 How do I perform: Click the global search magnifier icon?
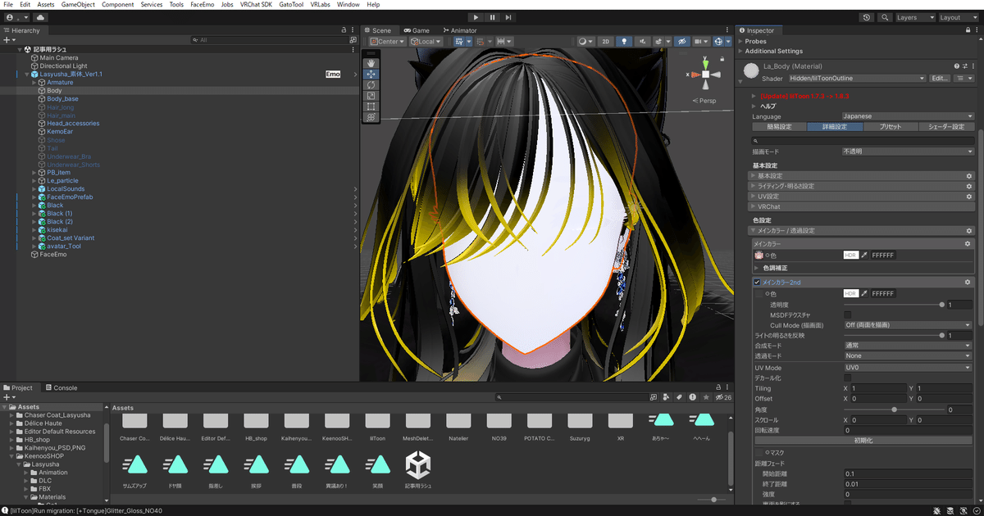[886, 17]
